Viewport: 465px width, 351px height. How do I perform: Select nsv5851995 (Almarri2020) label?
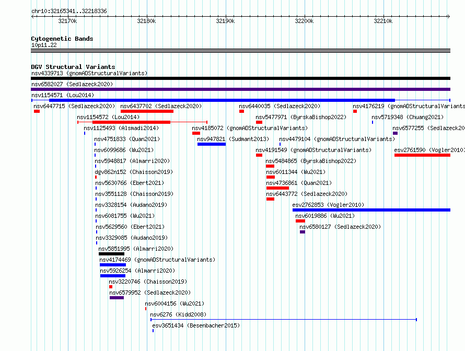coord(136,249)
